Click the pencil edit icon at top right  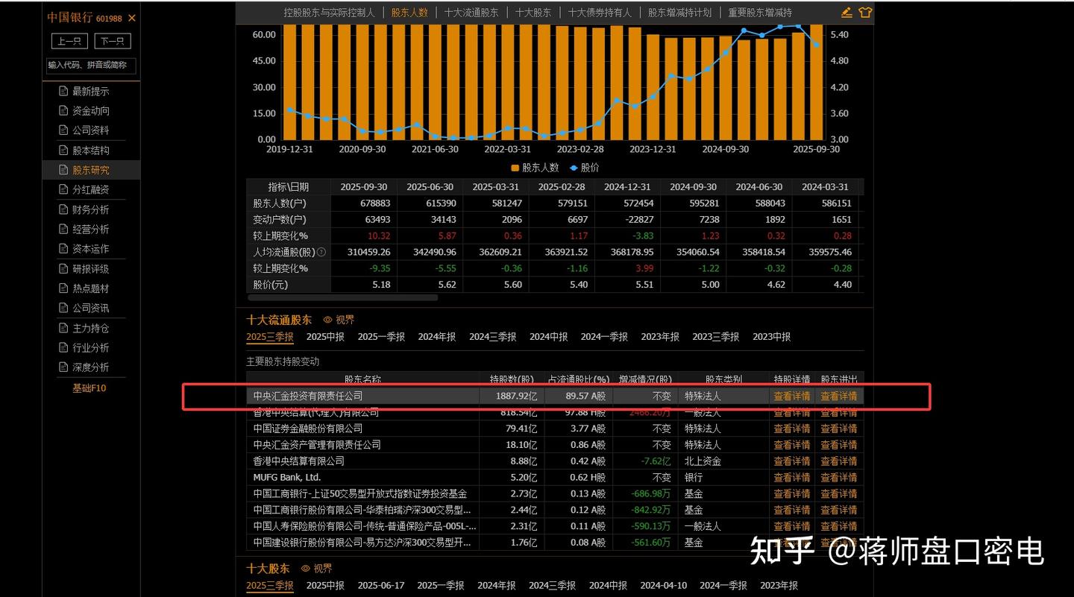(x=847, y=12)
